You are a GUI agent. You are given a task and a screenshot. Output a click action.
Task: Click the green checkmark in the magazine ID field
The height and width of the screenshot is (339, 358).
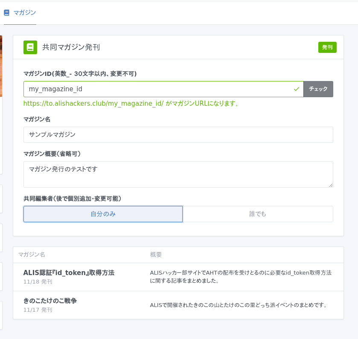click(297, 89)
